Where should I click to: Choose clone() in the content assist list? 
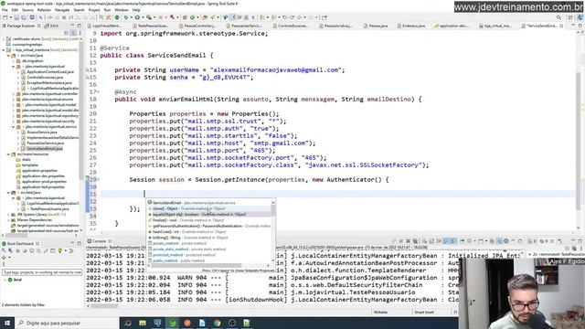[209, 208]
